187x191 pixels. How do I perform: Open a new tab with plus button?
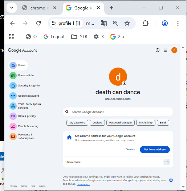[111, 8]
